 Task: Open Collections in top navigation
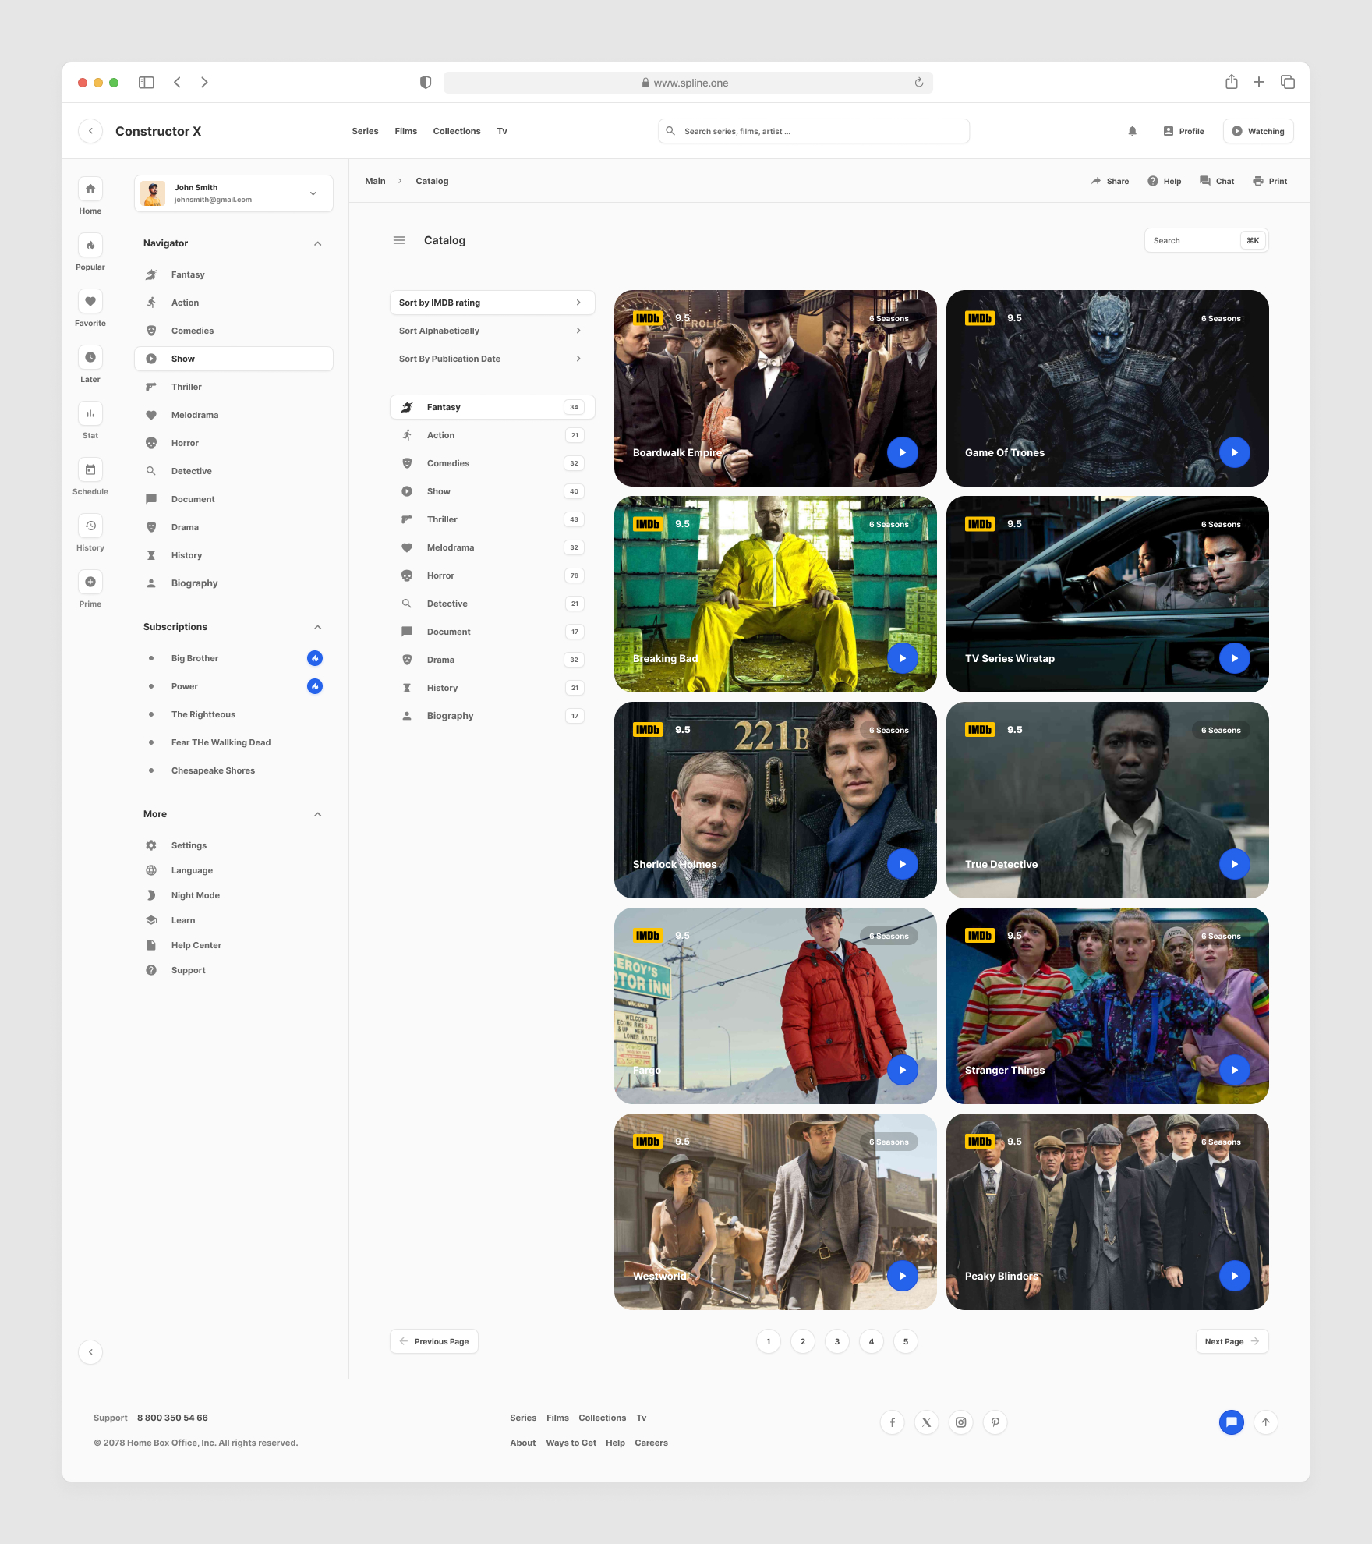point(457,131)
